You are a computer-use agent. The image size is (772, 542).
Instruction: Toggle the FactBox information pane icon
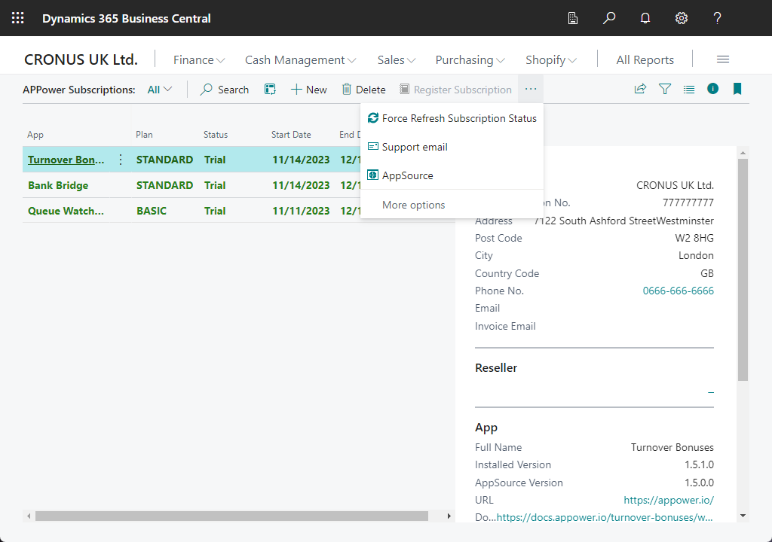713,89
